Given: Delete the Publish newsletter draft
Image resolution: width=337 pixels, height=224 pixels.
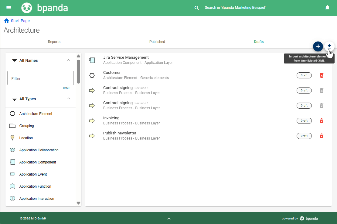Looking at the screenshot, I should tap(322, 136).
